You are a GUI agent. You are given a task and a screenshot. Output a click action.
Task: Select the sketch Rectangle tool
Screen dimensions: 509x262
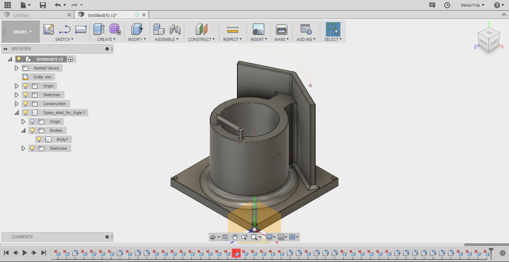coord(81,29)
